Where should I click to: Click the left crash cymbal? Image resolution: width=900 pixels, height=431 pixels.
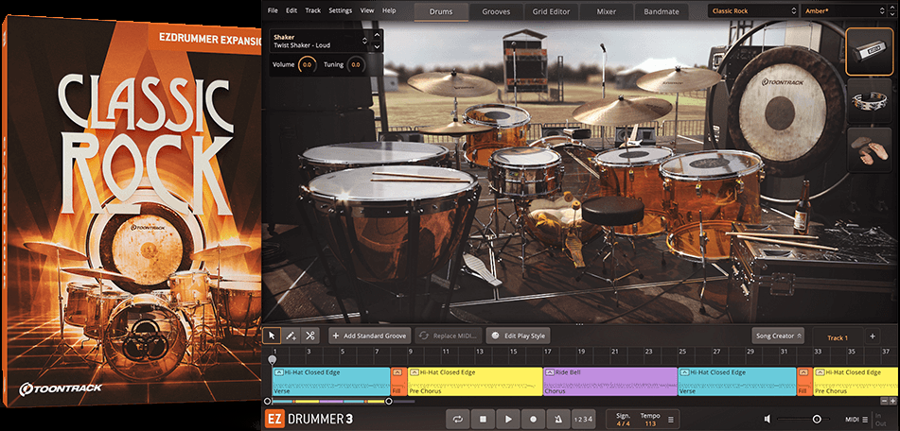pos(451,84)
